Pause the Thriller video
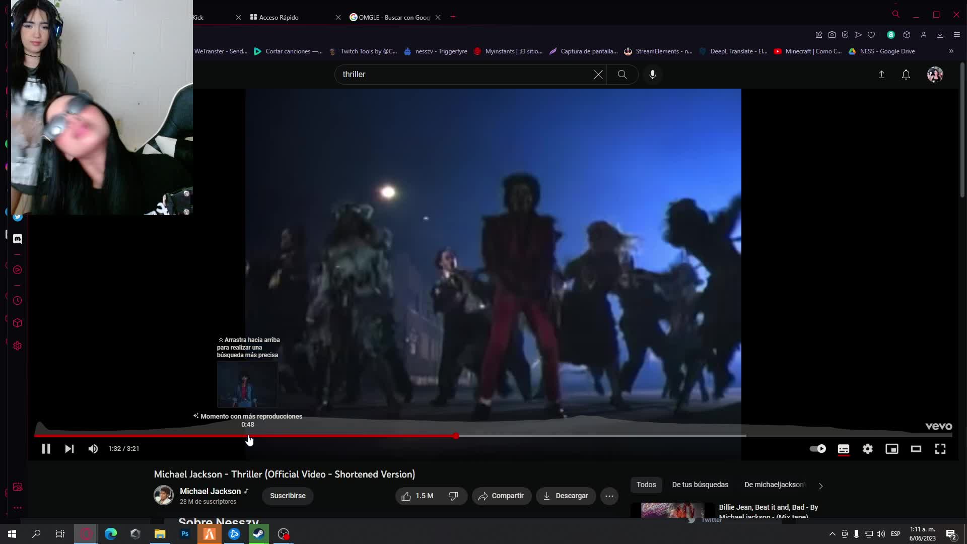This screenshot has height=544, width=967. [x=46, y=449]
